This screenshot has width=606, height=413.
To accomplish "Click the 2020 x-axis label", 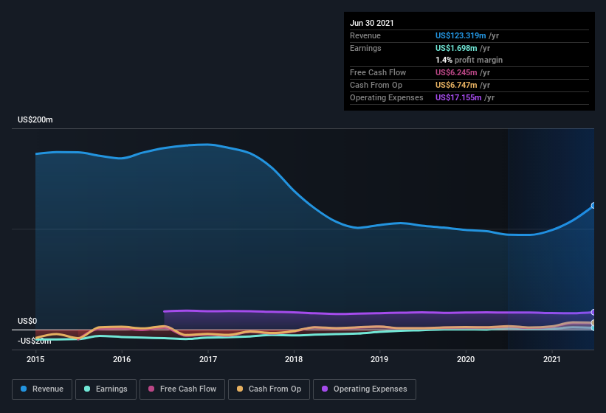I will [x=466, y=359].
